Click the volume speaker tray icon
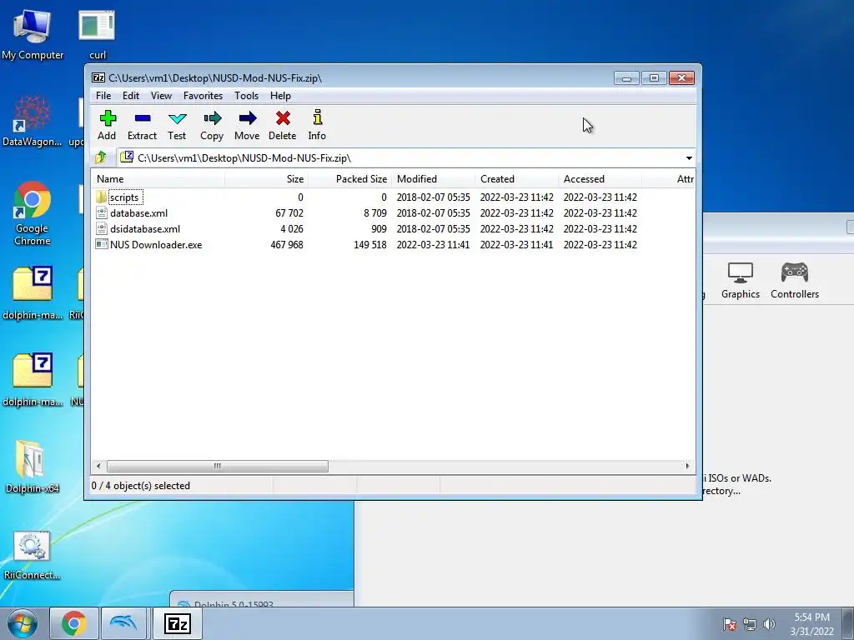The height and width of the screenshot is (640, 854). point(769,624)
